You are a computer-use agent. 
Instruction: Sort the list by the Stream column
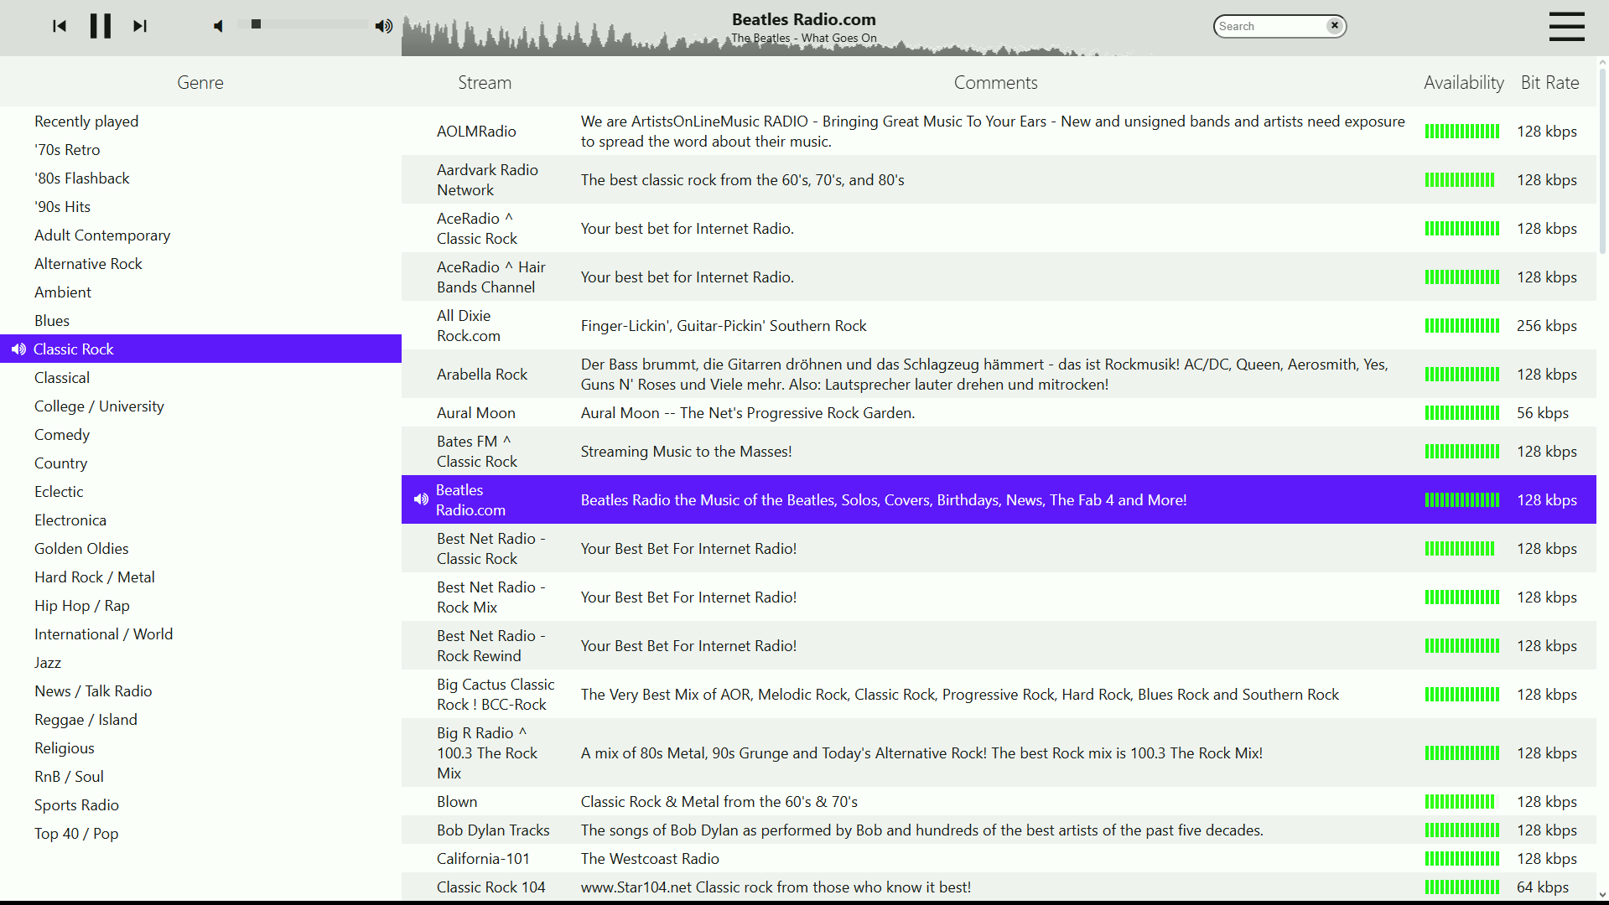485,82
